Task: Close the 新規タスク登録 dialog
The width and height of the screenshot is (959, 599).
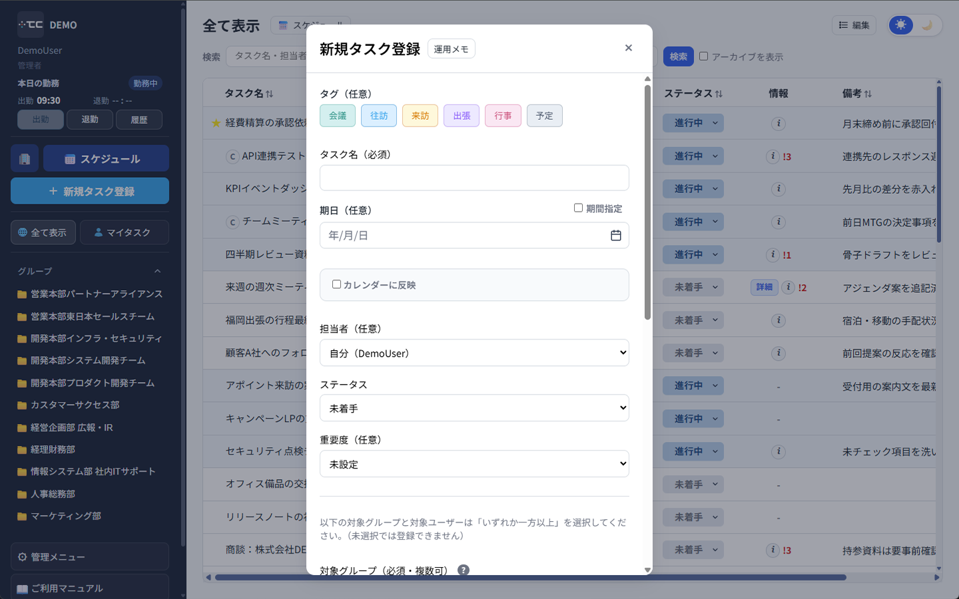Action: [628, 48]
